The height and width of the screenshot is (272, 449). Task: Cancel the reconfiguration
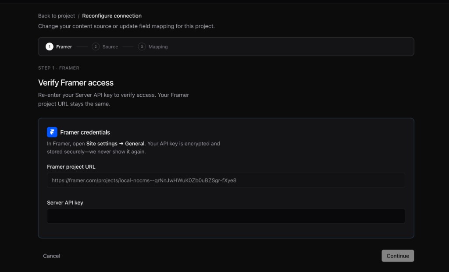coord(52,256)
